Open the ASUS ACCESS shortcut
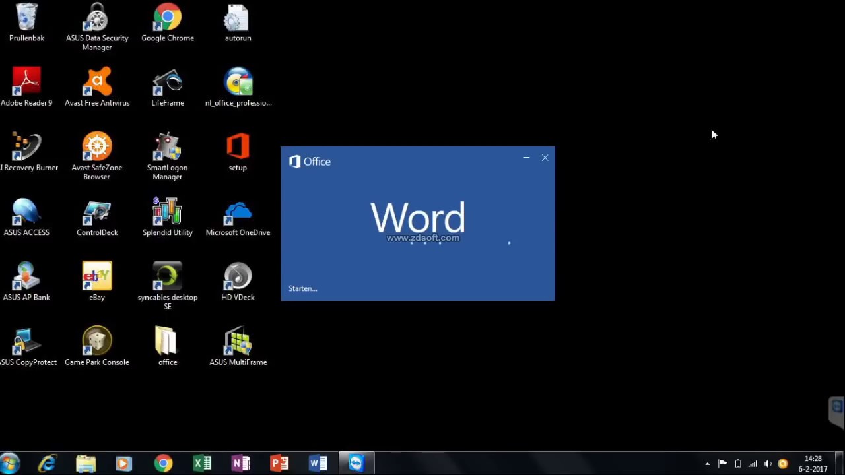The width and height of the screenshot is (845, 475). 26,217
